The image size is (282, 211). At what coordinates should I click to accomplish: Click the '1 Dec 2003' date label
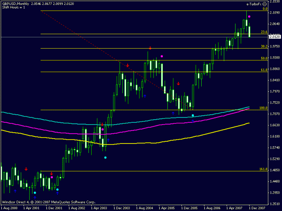tap(122, 208)
